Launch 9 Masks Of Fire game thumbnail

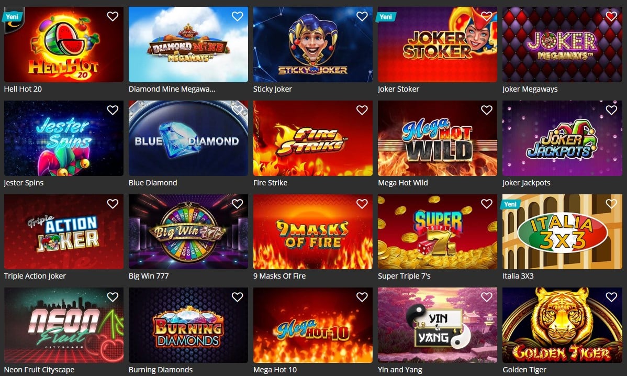pos(312,231)
